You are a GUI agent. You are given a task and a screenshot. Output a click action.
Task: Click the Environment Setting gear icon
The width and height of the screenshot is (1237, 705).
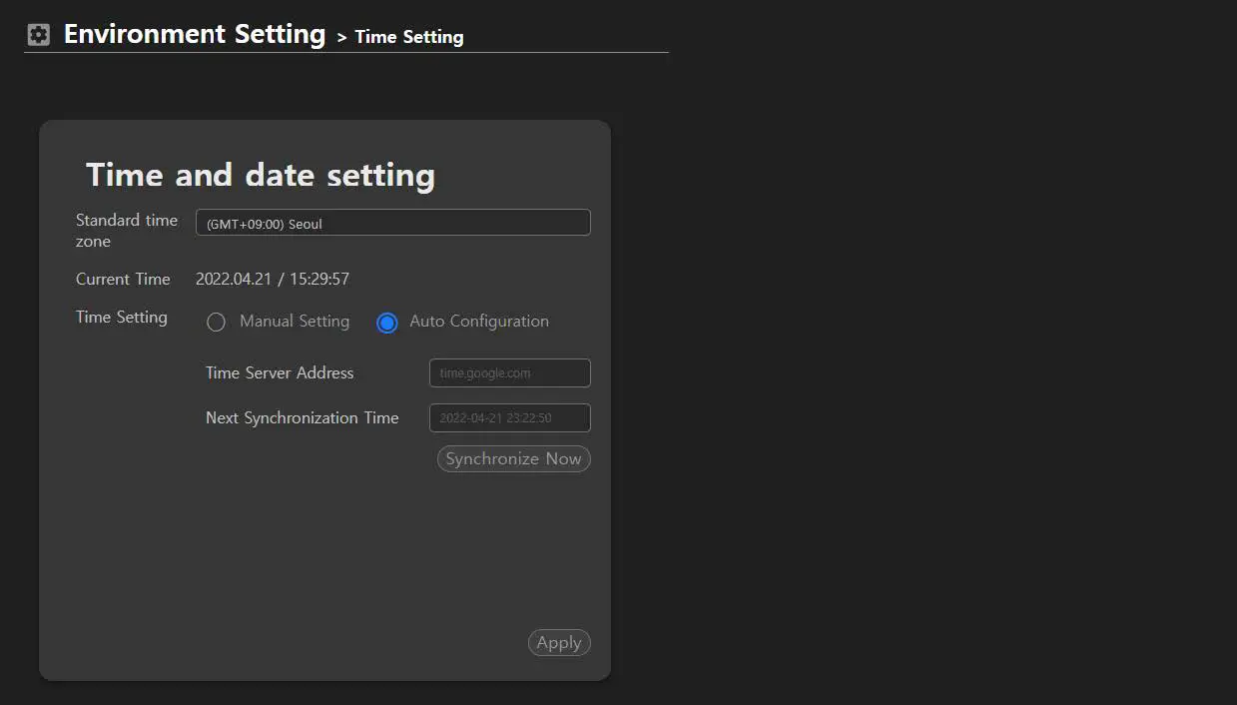[38, 35]
